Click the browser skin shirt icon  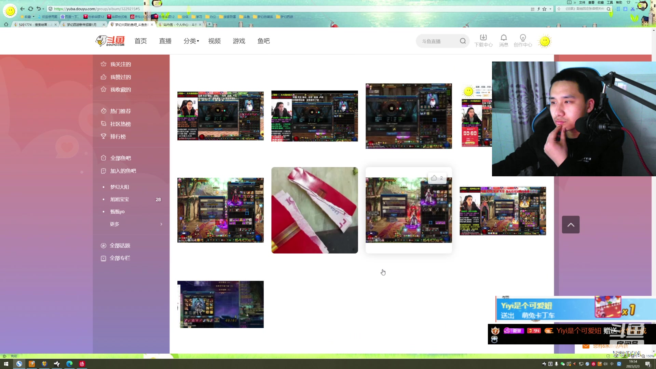628,2
